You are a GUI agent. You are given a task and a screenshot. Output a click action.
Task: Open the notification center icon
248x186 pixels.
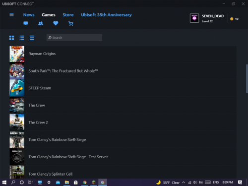pyautogui.click(x=240, y=183)
